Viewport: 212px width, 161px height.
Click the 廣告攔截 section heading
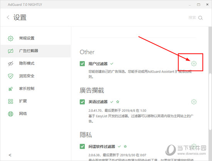click(92, 90)
